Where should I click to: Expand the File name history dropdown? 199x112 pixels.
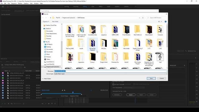point(166,71)
